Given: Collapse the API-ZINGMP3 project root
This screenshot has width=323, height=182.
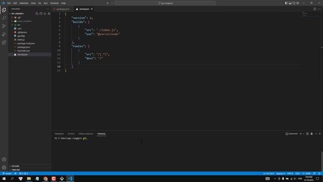Looking at the screenshot, I should coord(10,14).
